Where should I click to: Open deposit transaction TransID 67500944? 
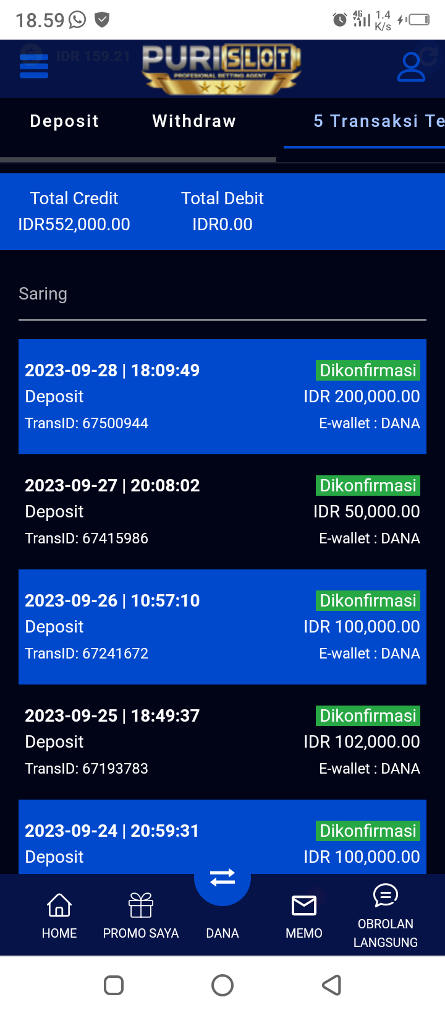point(222,397)
